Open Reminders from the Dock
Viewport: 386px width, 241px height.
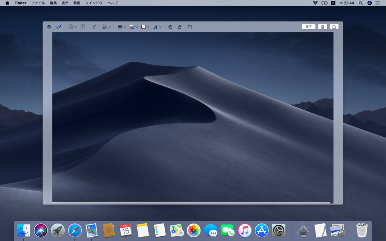click(159, 230)
